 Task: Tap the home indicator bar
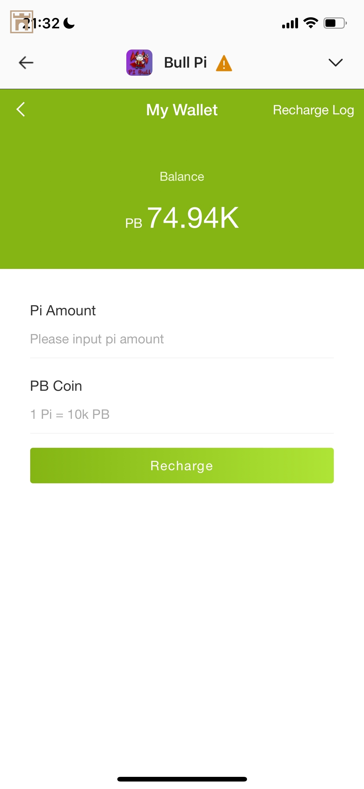tap(182, 779)
